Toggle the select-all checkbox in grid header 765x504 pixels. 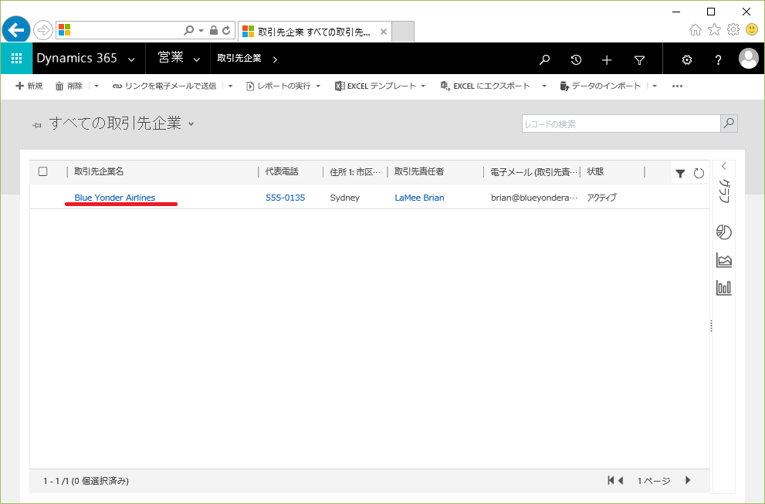coord(43,171)
